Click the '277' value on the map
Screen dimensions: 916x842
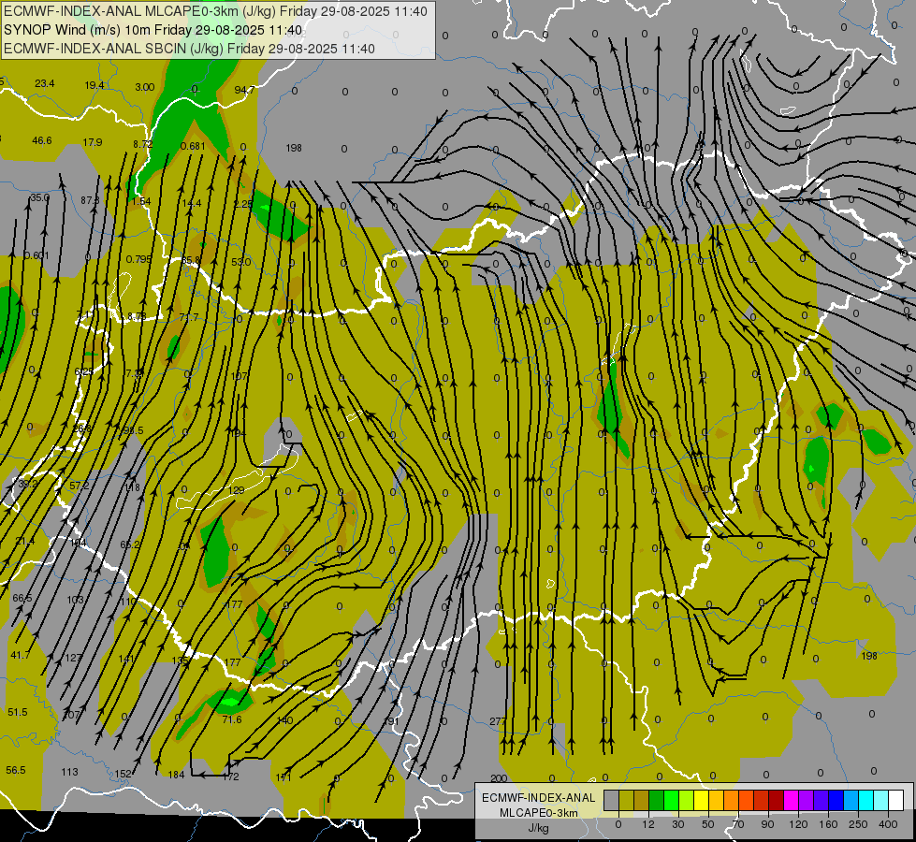pyautogui.click(x=498, y=721)
